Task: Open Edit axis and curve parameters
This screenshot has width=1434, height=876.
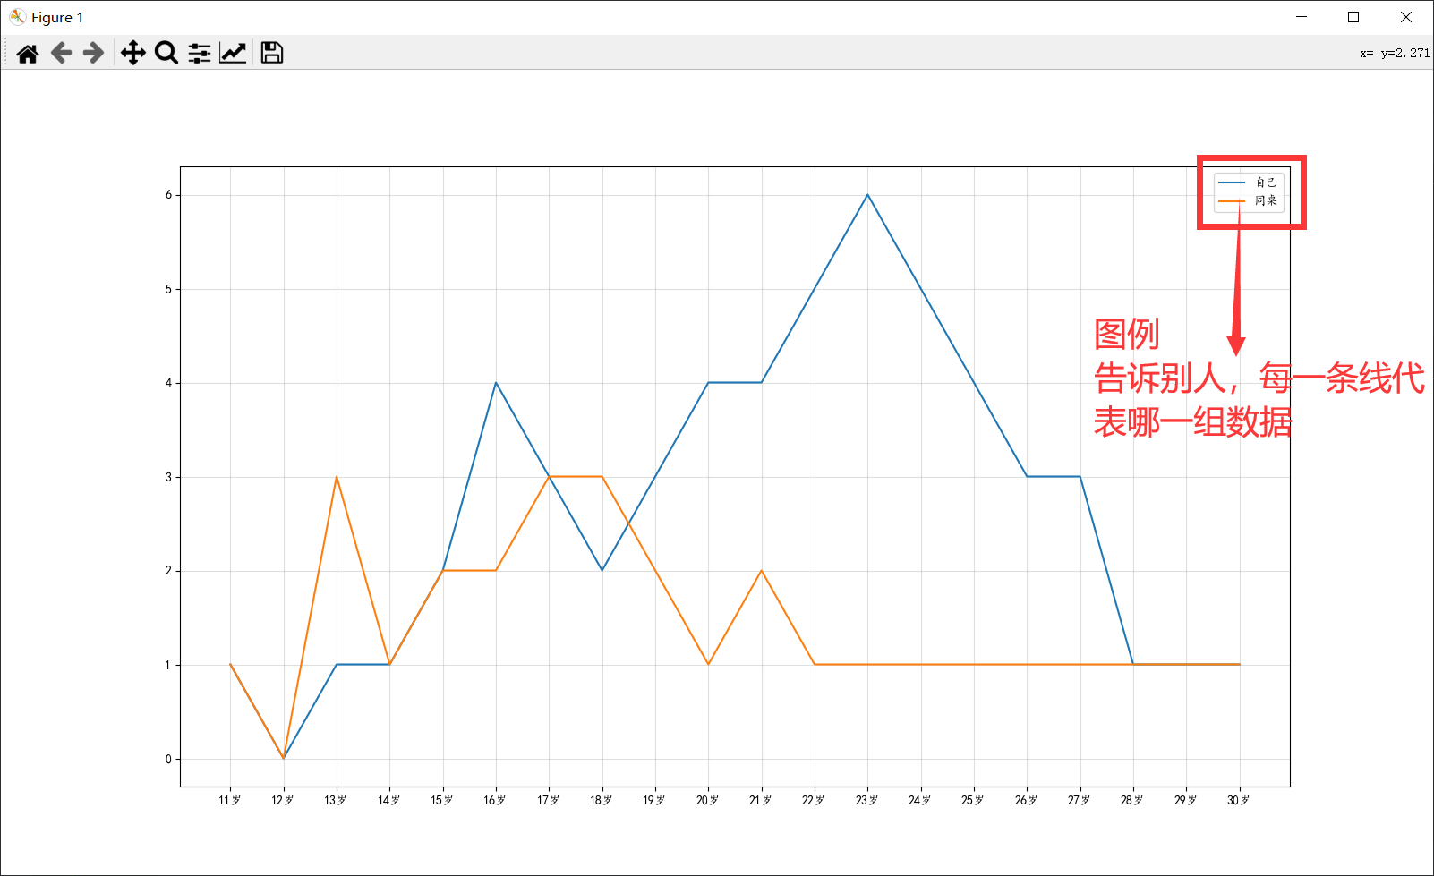Action: pyautogui.click(x=233, y=54)
